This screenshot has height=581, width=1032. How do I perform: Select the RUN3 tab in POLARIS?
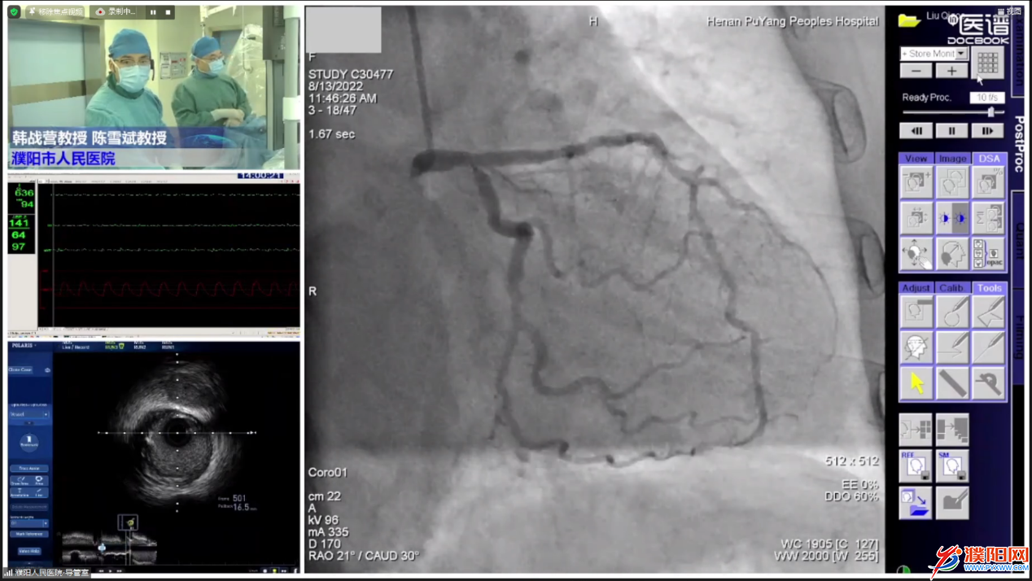(x=113, y=346)
